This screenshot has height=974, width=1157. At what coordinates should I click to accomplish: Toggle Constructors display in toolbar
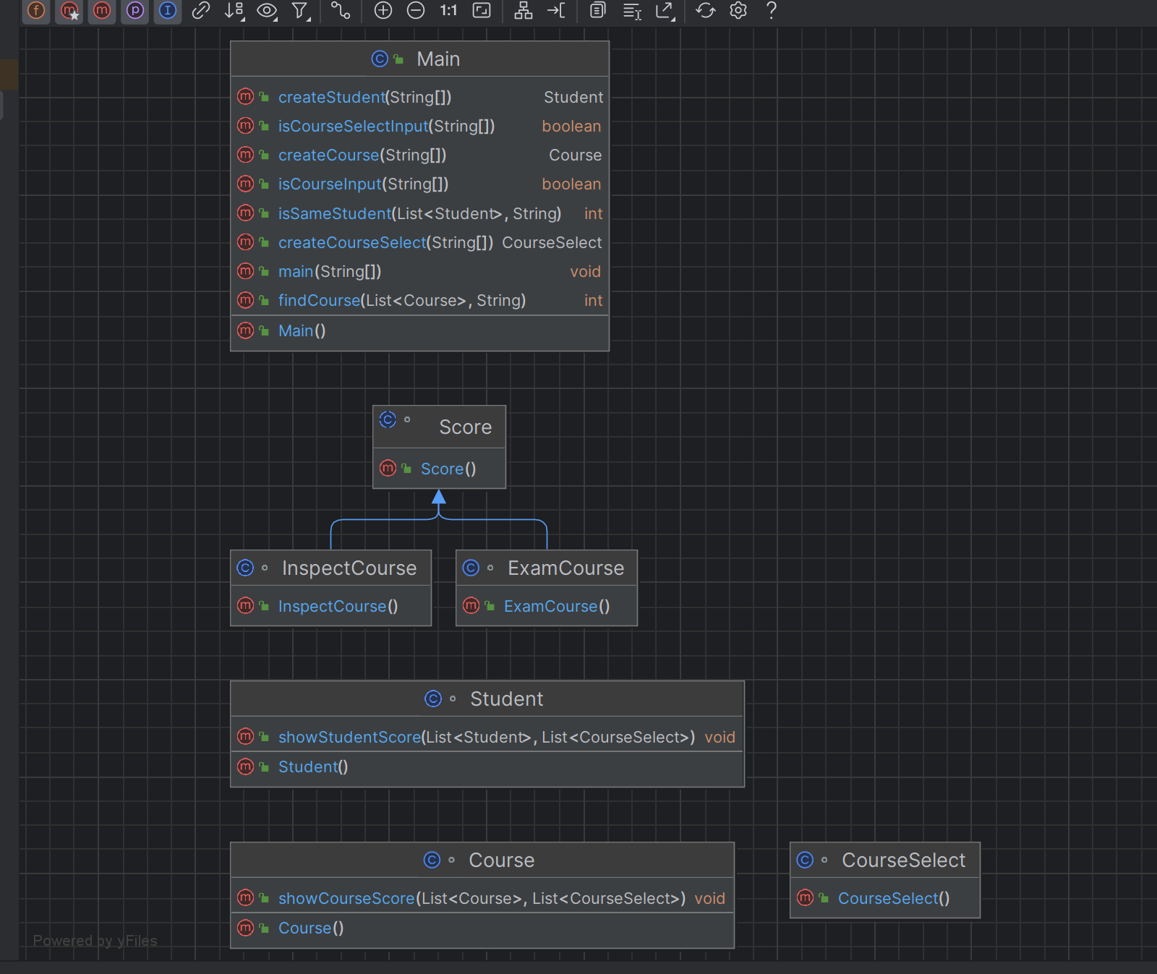69,11
